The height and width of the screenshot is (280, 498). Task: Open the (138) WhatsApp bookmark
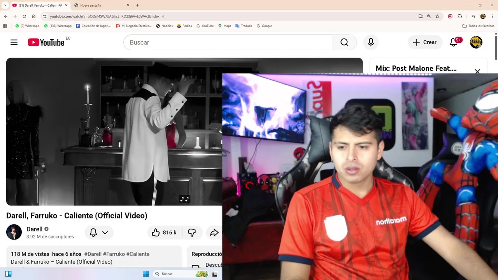58,26
